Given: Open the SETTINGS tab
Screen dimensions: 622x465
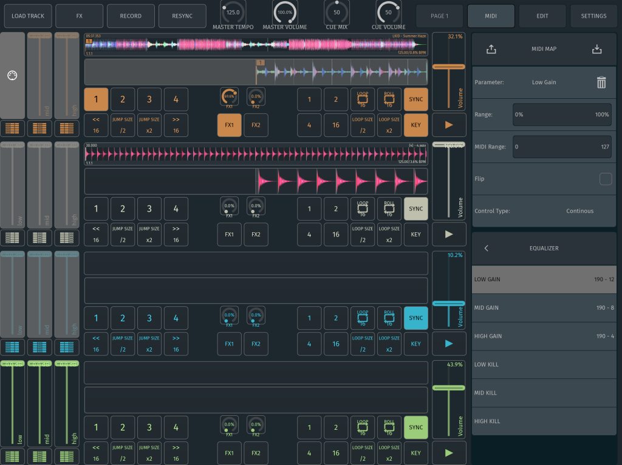Looking at the screenshot, I should (x=593, y=16).
